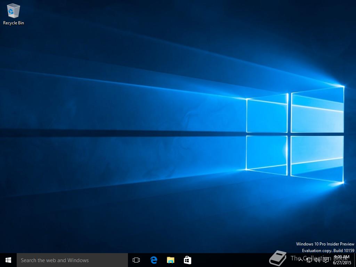Open the network status tray icon
The width and height of the screenshot is (356, 267).
[x=309, y=260]
